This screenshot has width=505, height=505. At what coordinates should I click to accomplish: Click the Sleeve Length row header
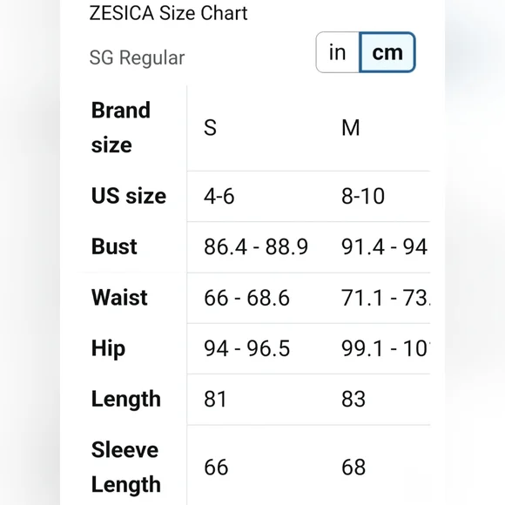click(x=126, y=468)
